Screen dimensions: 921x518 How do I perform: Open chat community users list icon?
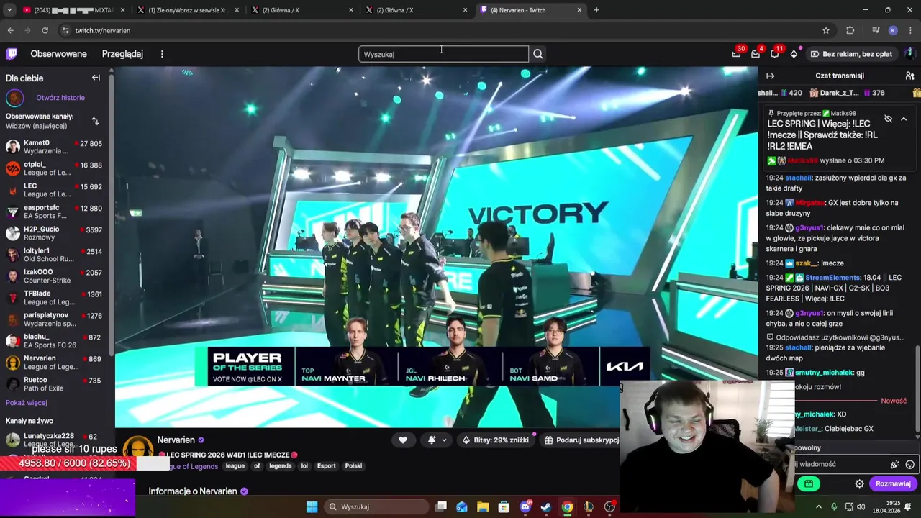[x=909, y=76]
